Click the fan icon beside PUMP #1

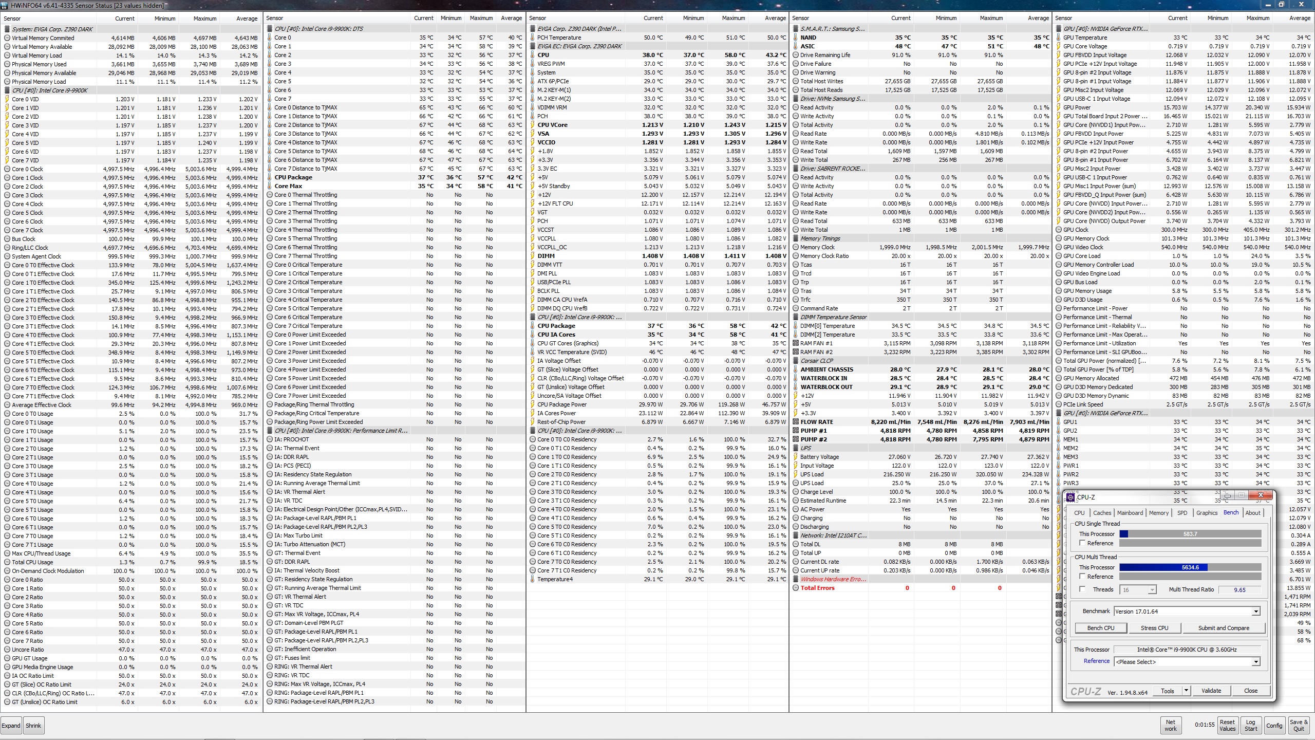coord(796,431)
